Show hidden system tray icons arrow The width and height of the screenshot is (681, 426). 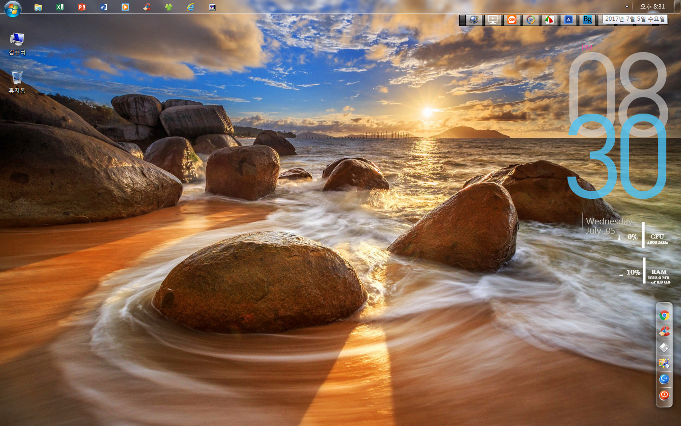(627, 7)
